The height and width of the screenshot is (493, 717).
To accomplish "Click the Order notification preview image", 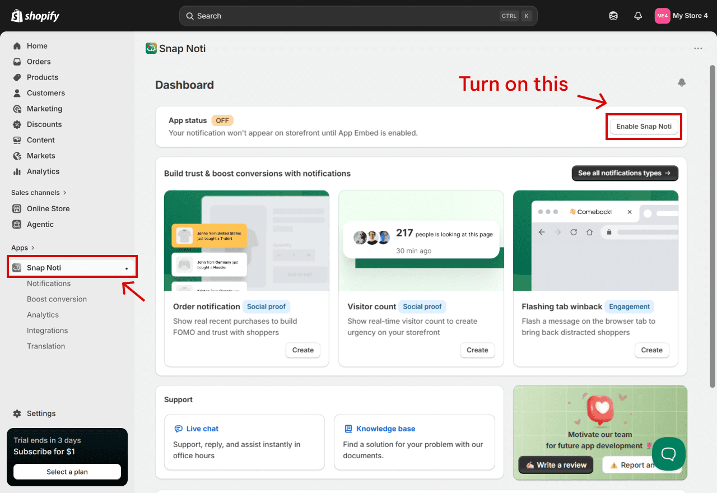I will [x=246, y=241].
